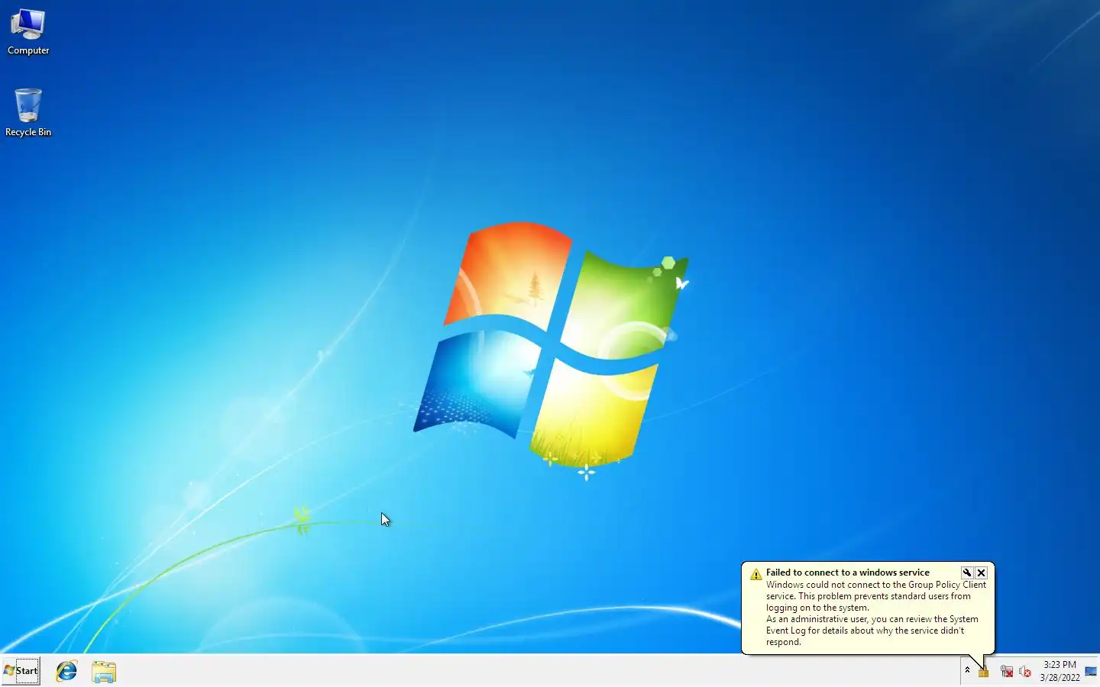This screenshot has height=687, width=1100.
Task: Click the "Failed to connect to a windows service" title
Action: (848, 572)
